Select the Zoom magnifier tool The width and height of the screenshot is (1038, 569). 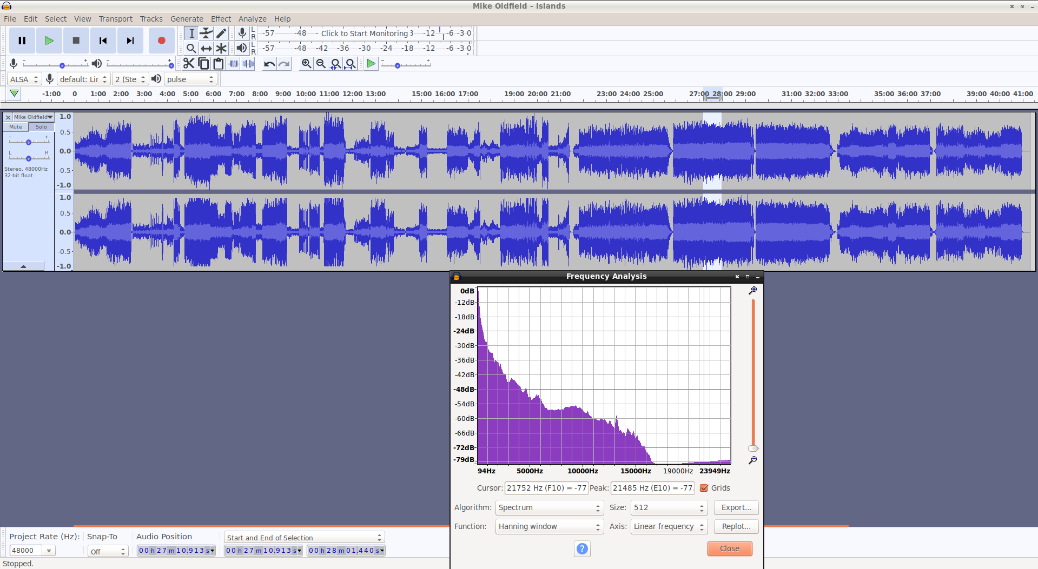[x=191, y=48]
